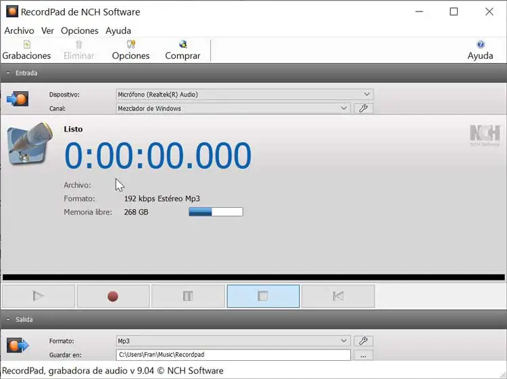Image resolution: width=507 pixels, height=379 pixels.
Task: Start playback with the Play button
Action: click(39, 296)
